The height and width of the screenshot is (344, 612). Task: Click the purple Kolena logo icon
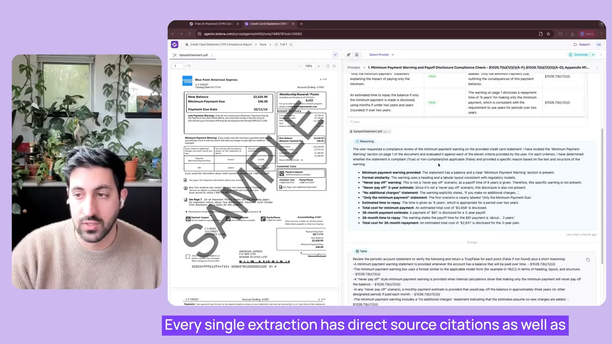click(175, 44)
